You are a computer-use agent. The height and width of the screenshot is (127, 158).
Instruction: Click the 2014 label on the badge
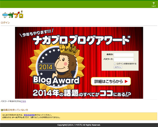click(x=46, y=67)
